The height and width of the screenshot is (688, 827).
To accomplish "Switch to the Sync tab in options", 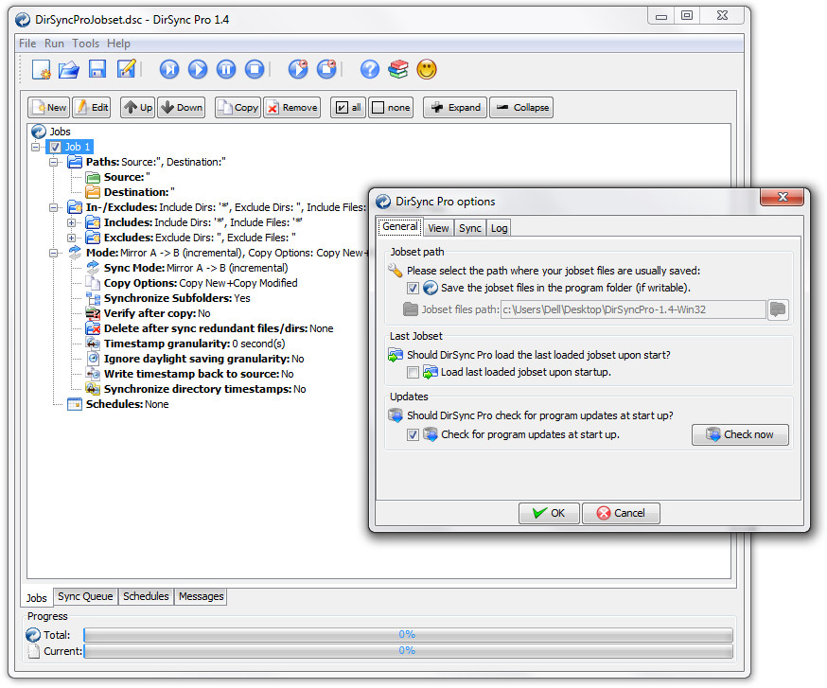I will [470, 228].
